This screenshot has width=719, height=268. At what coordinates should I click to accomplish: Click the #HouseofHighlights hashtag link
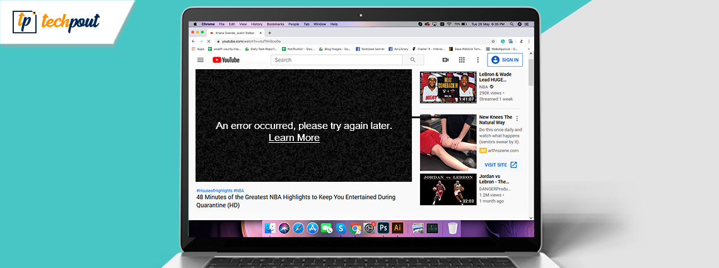[214, 190]
